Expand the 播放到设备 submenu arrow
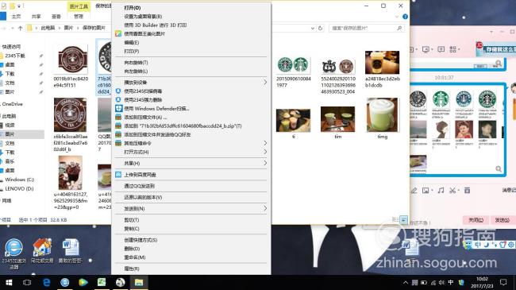Screen dimensions: 516x290 pos(265,82)
